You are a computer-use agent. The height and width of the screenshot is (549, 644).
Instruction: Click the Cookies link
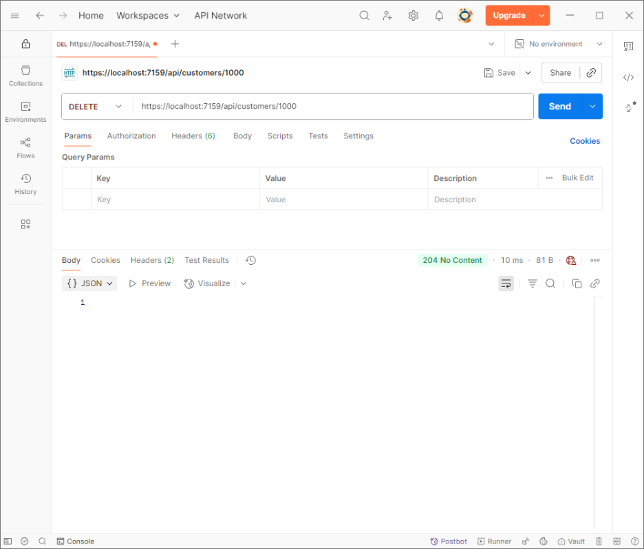pyautogui.click(x=585, y=141)
